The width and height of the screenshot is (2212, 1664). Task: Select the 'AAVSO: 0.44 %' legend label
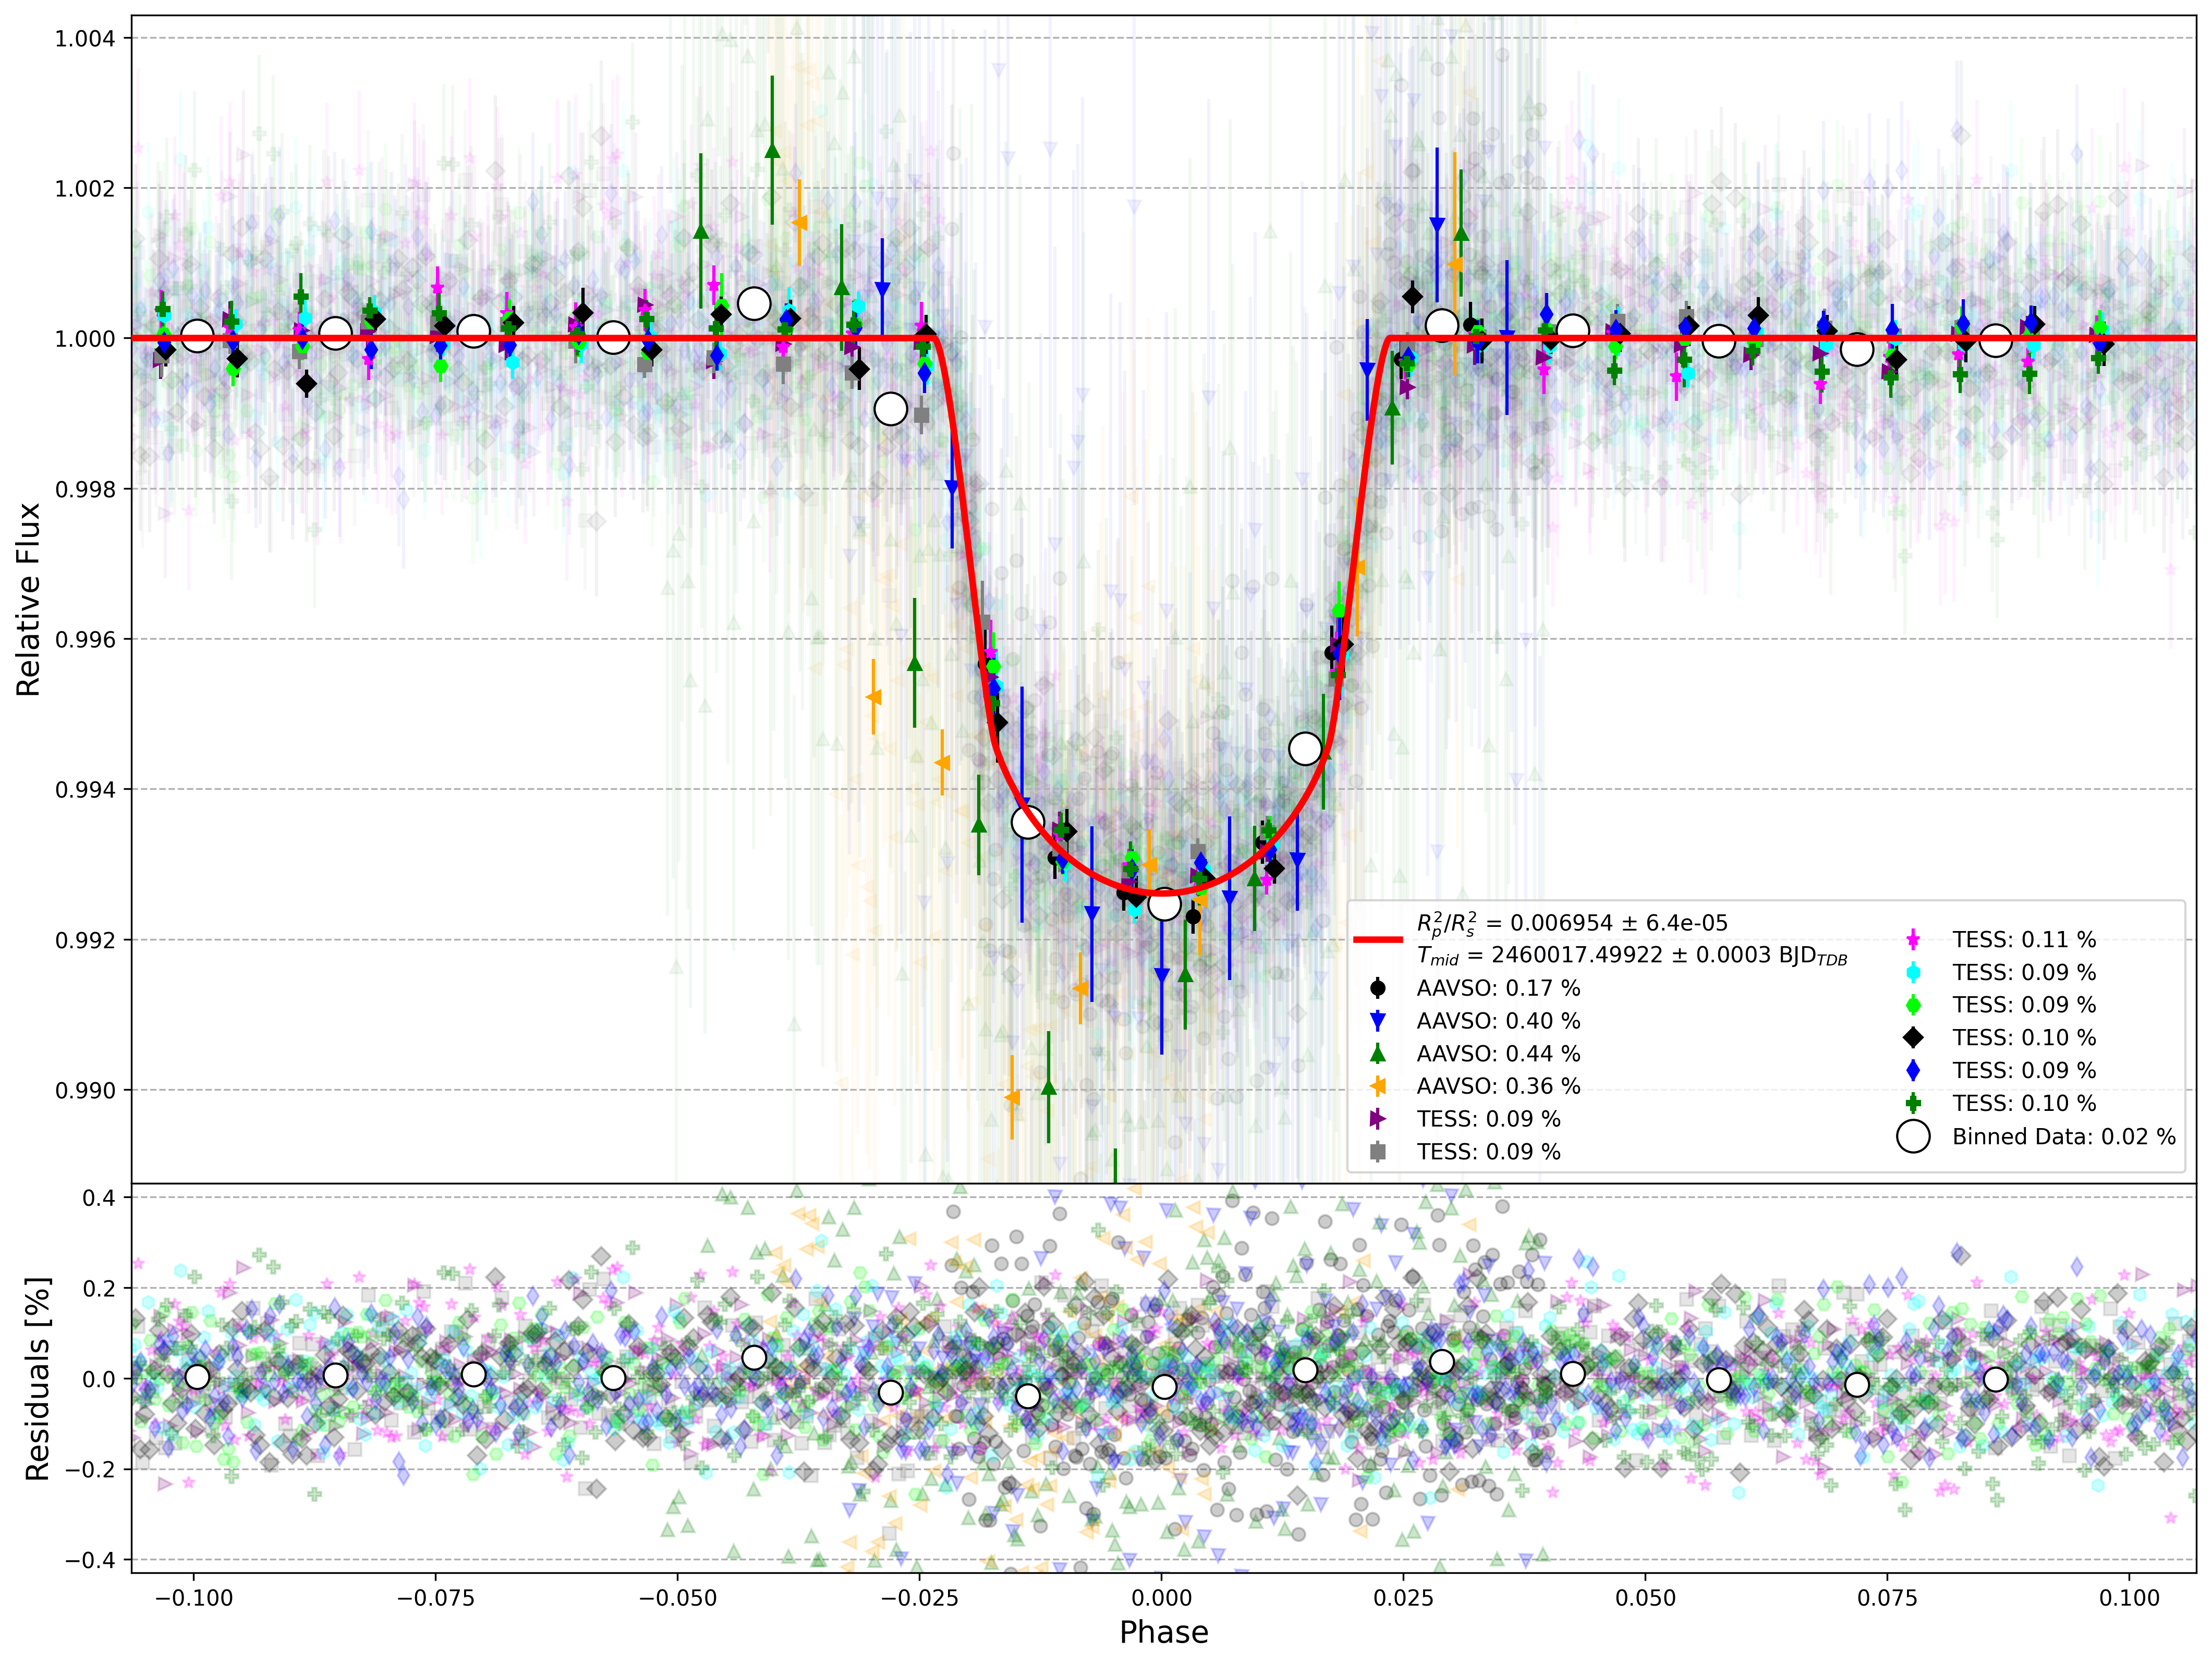click(1498, 1053)
